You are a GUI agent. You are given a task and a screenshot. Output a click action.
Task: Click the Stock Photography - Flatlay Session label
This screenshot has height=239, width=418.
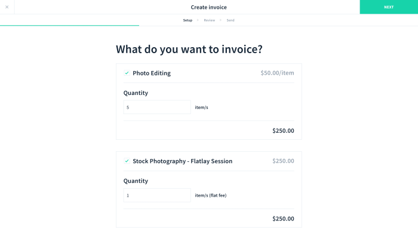coord(182,161)
